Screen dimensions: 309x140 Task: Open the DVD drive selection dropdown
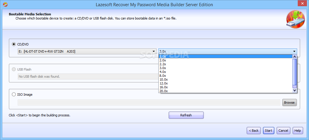(87, 51)
